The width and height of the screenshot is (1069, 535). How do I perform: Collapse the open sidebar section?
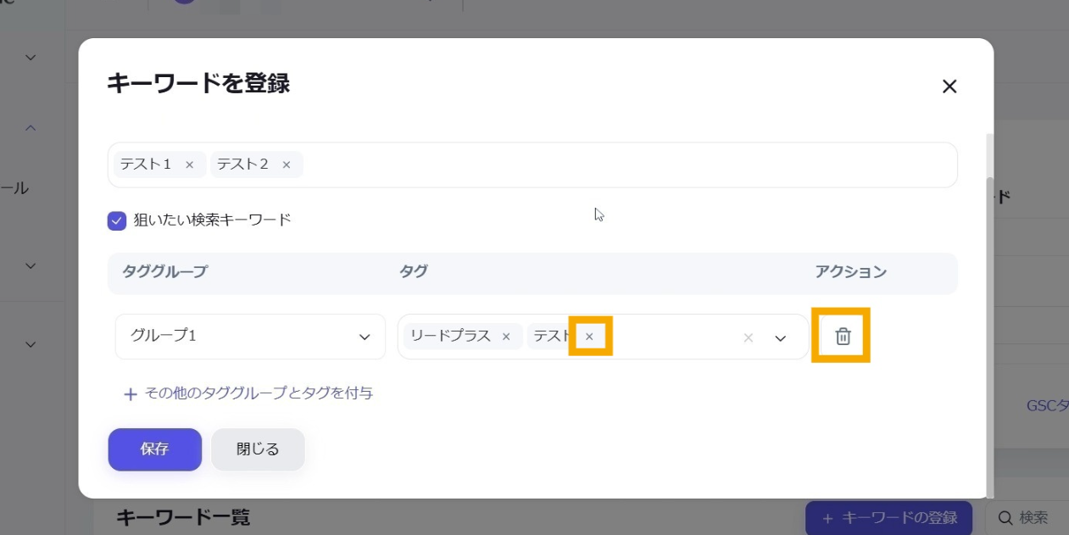coord(31,128)
